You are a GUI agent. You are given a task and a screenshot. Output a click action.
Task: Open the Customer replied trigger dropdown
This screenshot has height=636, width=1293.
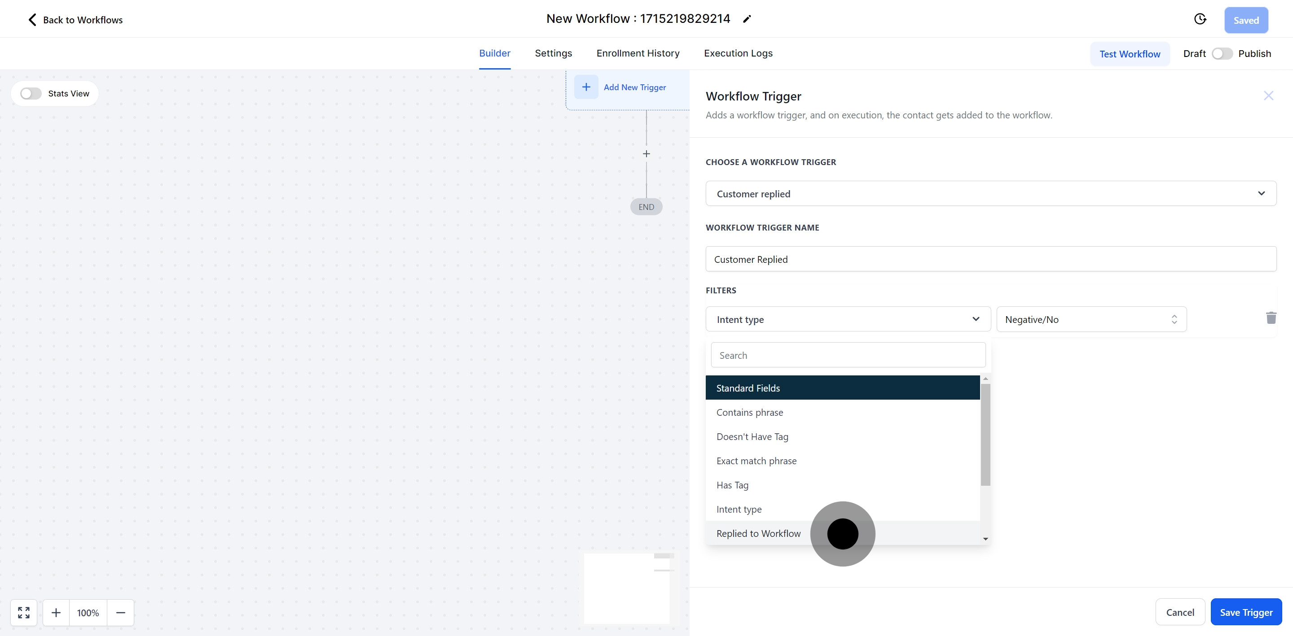point(990,194)
